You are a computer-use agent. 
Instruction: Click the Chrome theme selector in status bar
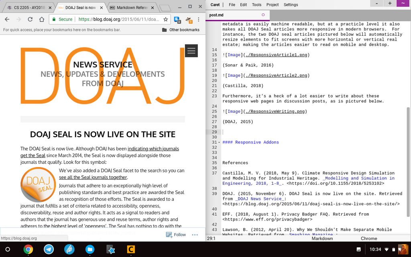pyautogui.click(x=369, y=239)
